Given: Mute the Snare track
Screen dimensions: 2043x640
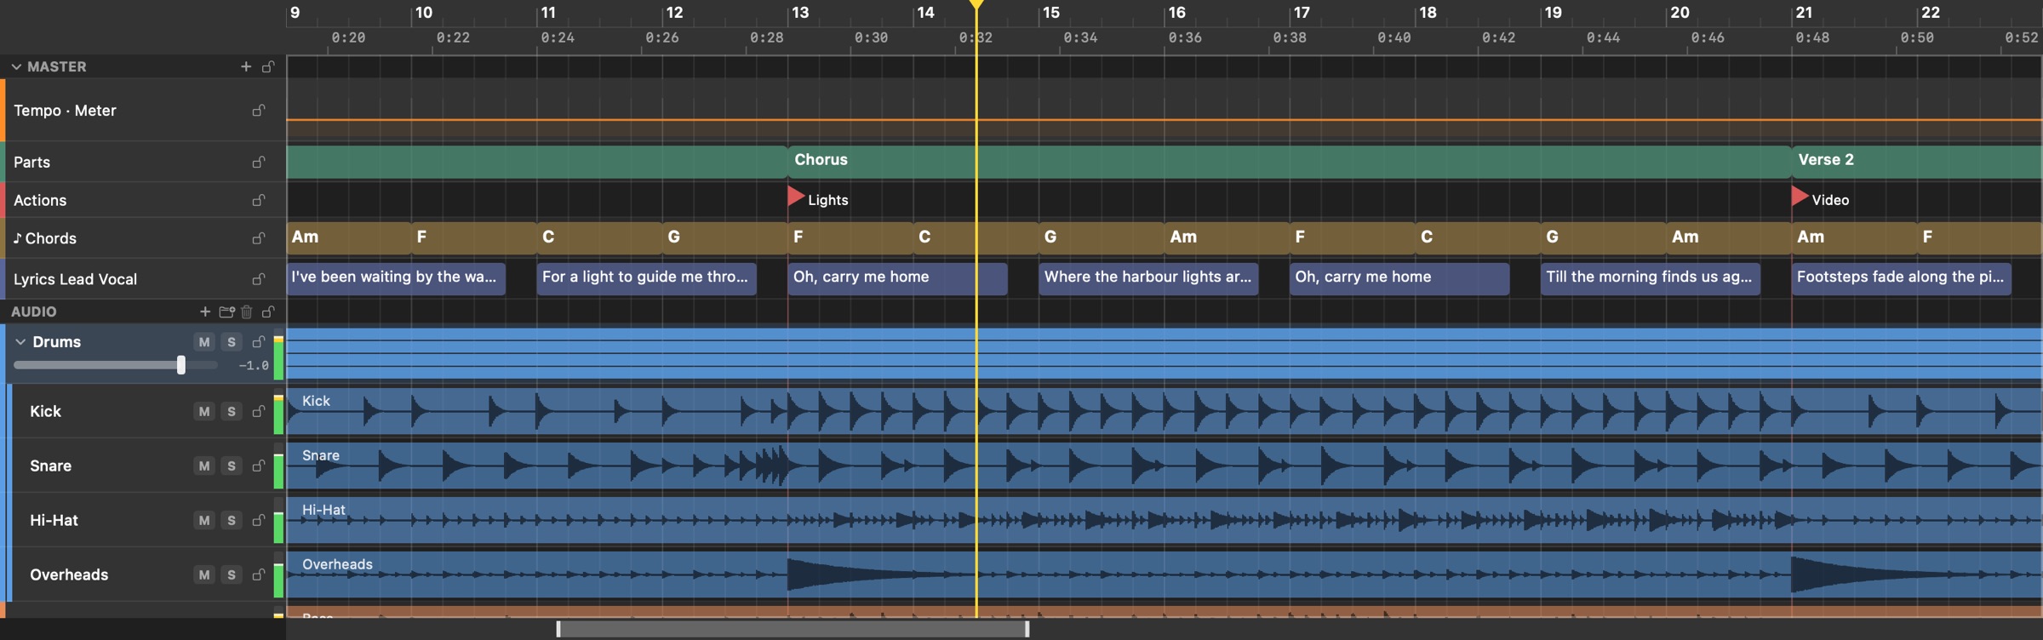Looking at the screenshot, I should [x=204, y=466].
